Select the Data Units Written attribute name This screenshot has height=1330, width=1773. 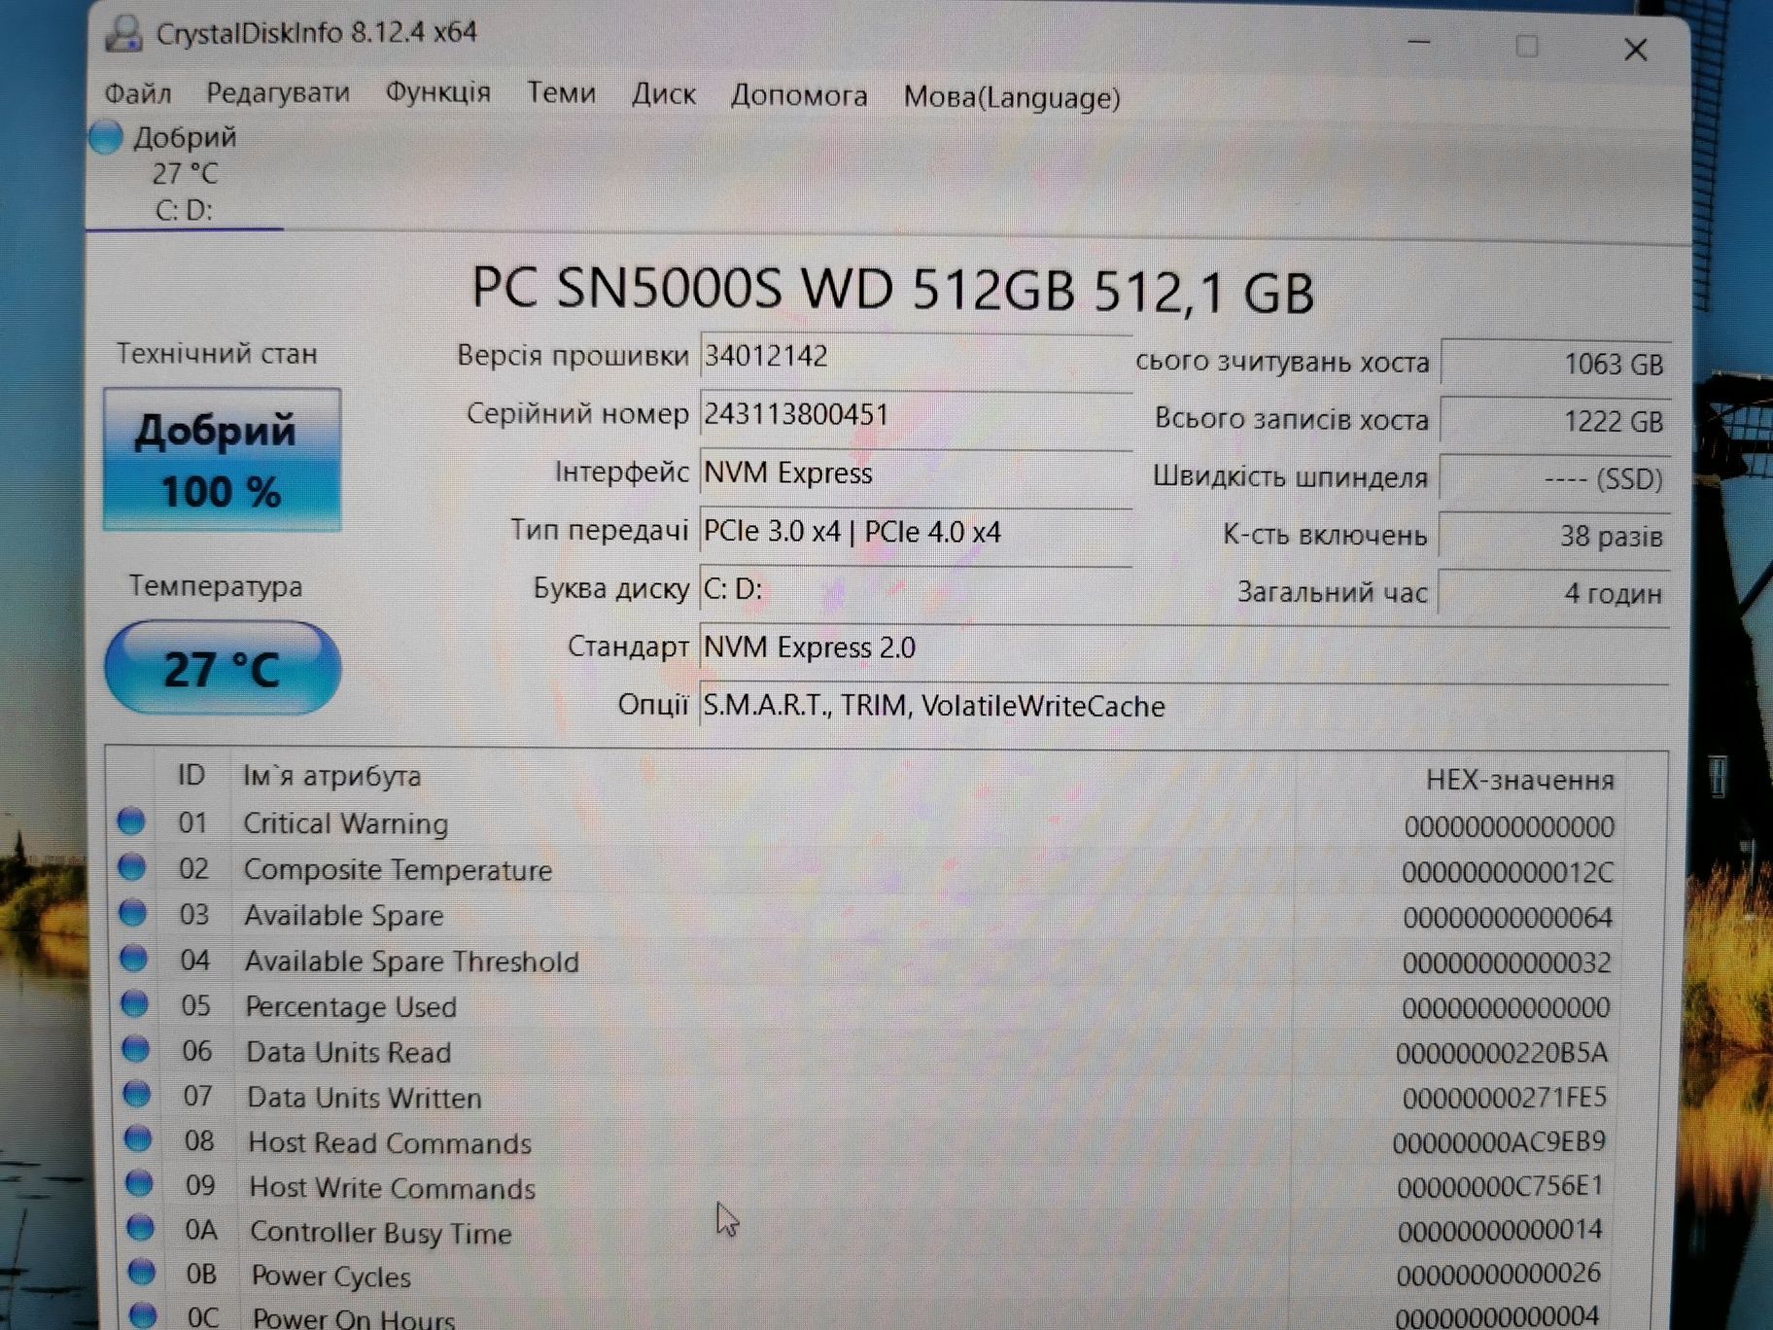(x=365, y=1098)
